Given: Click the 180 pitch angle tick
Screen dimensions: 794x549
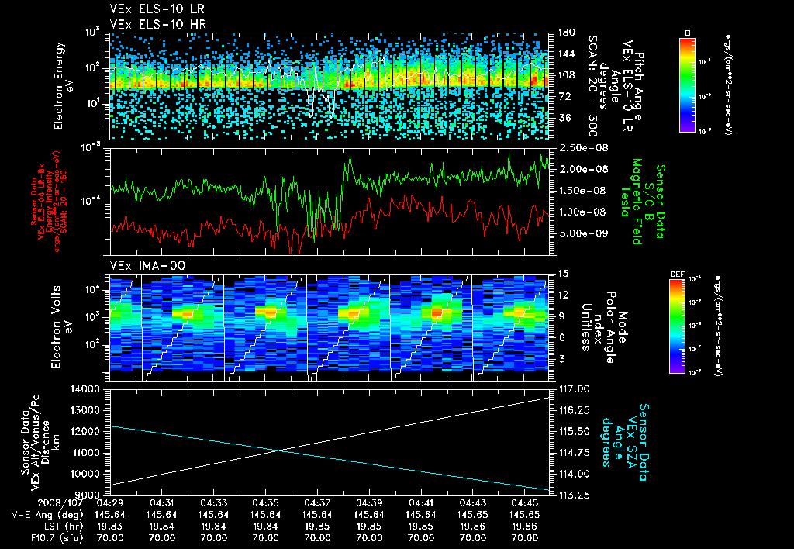Looking at the screenshot, I should click(566, 33).
